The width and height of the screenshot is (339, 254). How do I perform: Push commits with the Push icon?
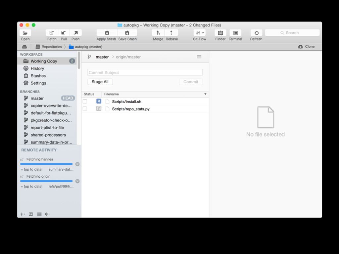pyautogui.click(x=75, y=33)
